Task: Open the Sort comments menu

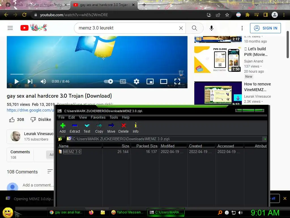Action: point(50,171)
